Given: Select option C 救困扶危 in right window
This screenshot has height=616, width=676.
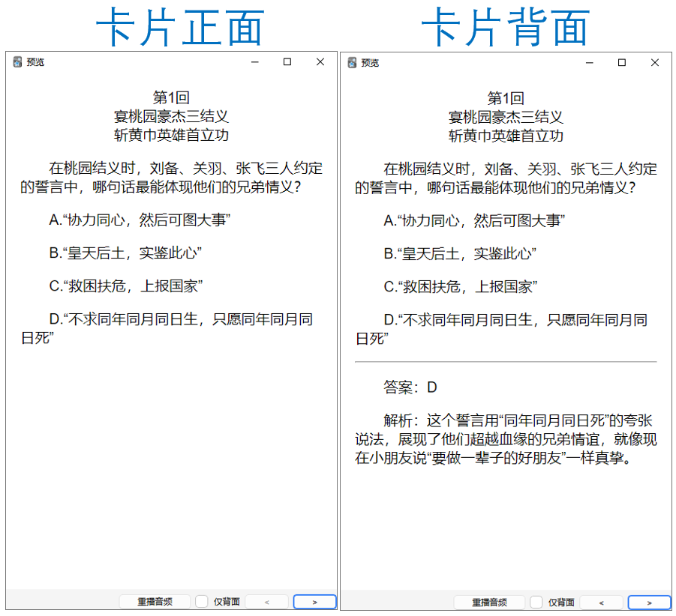Looking at the screenshot, I should [461, 287].
